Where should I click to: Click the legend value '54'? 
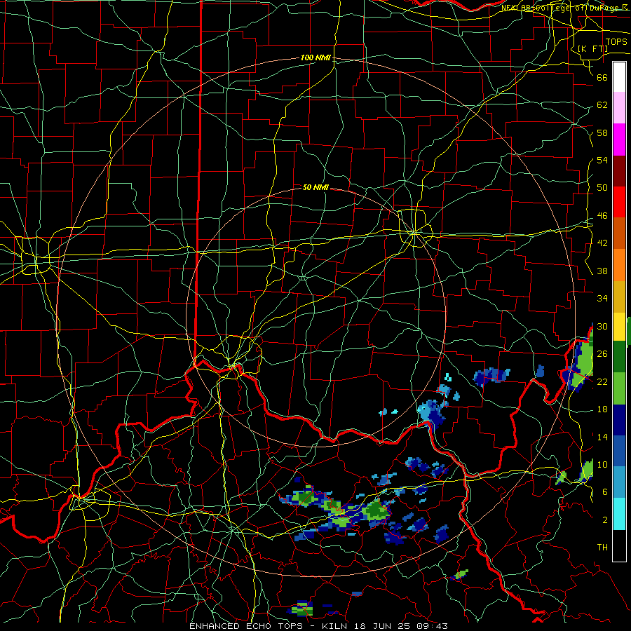602,160
